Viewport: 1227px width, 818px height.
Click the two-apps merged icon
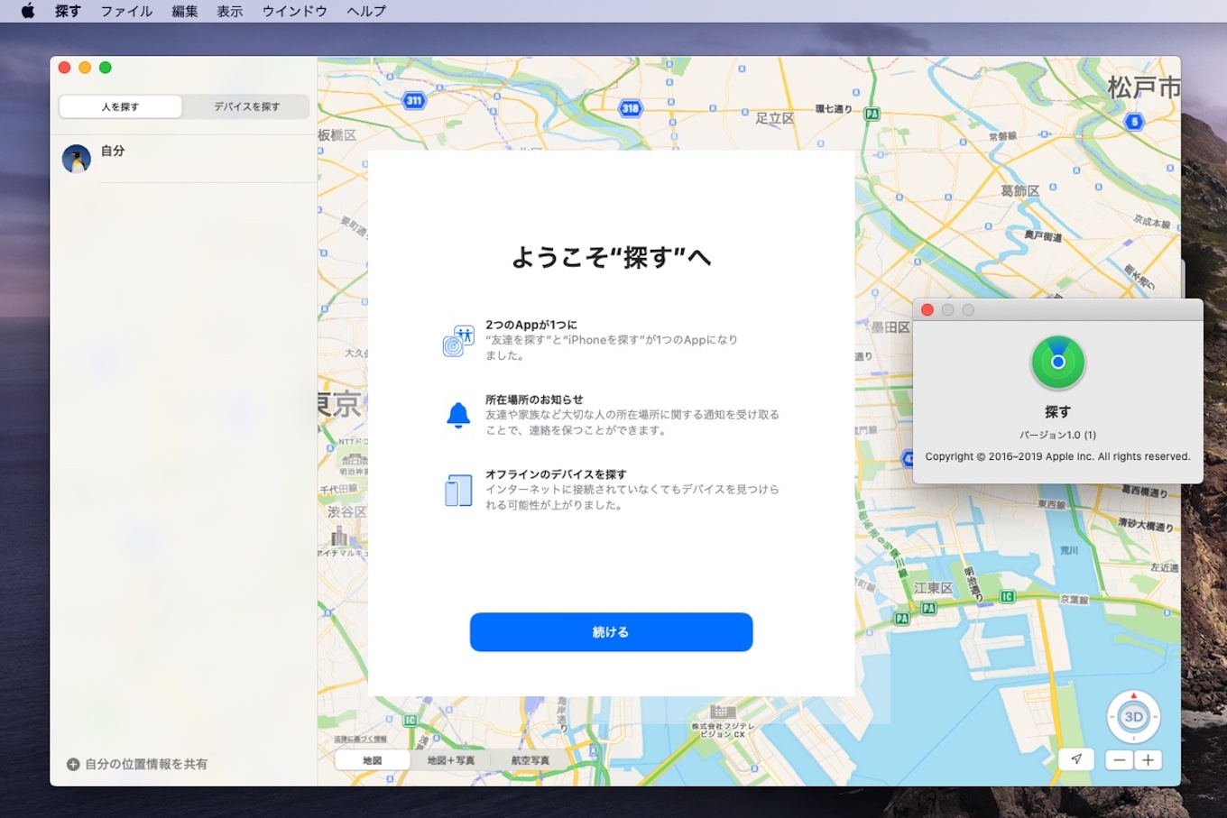pos(458,340)
